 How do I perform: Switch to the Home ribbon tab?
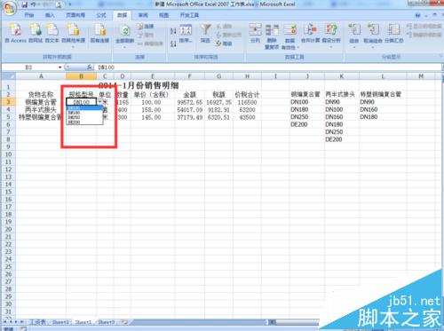[29, 15]
